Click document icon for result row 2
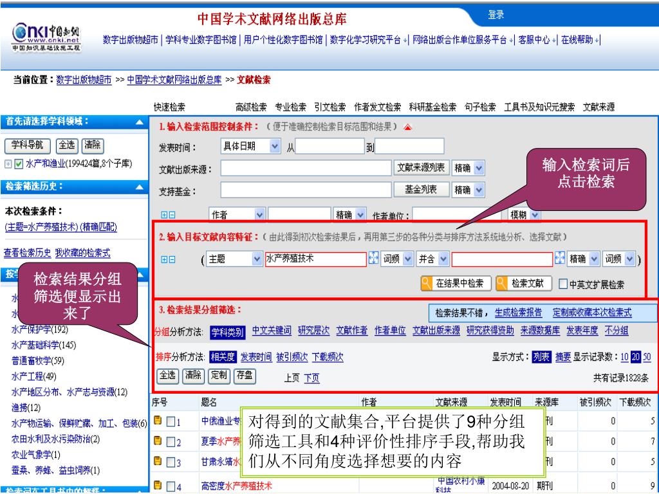Screen dimensions: 659x494 pyautogui.click(x=158, y=441)
